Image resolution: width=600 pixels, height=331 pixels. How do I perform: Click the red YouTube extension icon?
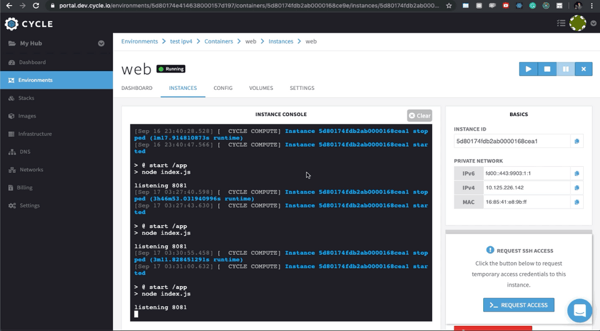(x=506, y=6)
